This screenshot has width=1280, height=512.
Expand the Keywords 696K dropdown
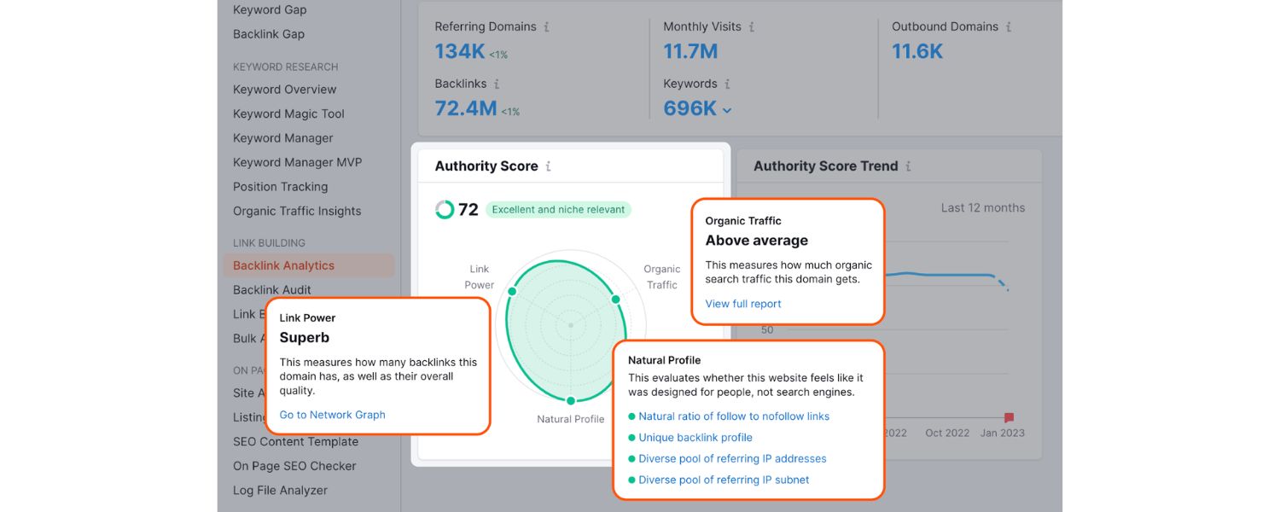pos(727,109)
